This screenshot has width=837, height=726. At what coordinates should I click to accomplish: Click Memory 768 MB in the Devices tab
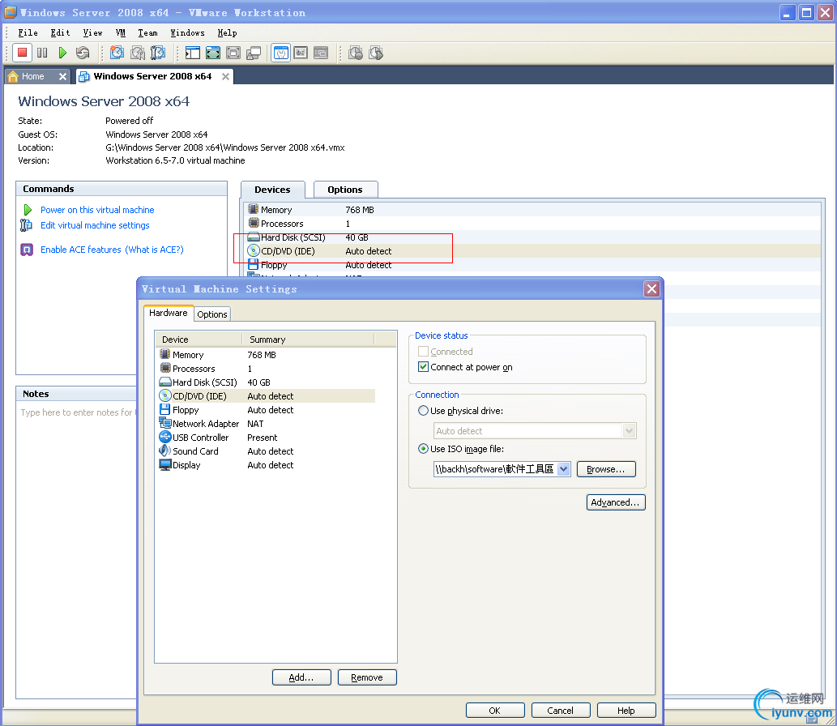pyautogui.click(x=533, y=210)
